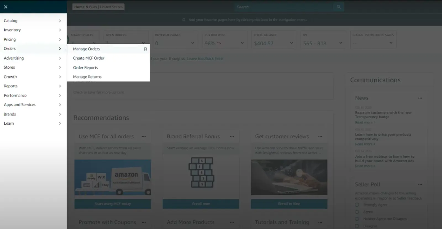Viewport: 442px width, 229px height.
Task: Open options for Add More Products card
Action: 232,222
